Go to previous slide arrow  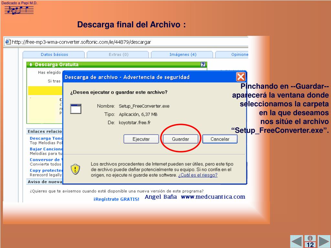point(297,242)
